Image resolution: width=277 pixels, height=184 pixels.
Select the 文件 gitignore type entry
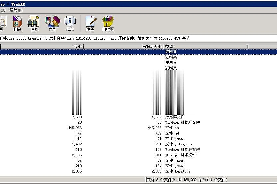tap(179, 144)
